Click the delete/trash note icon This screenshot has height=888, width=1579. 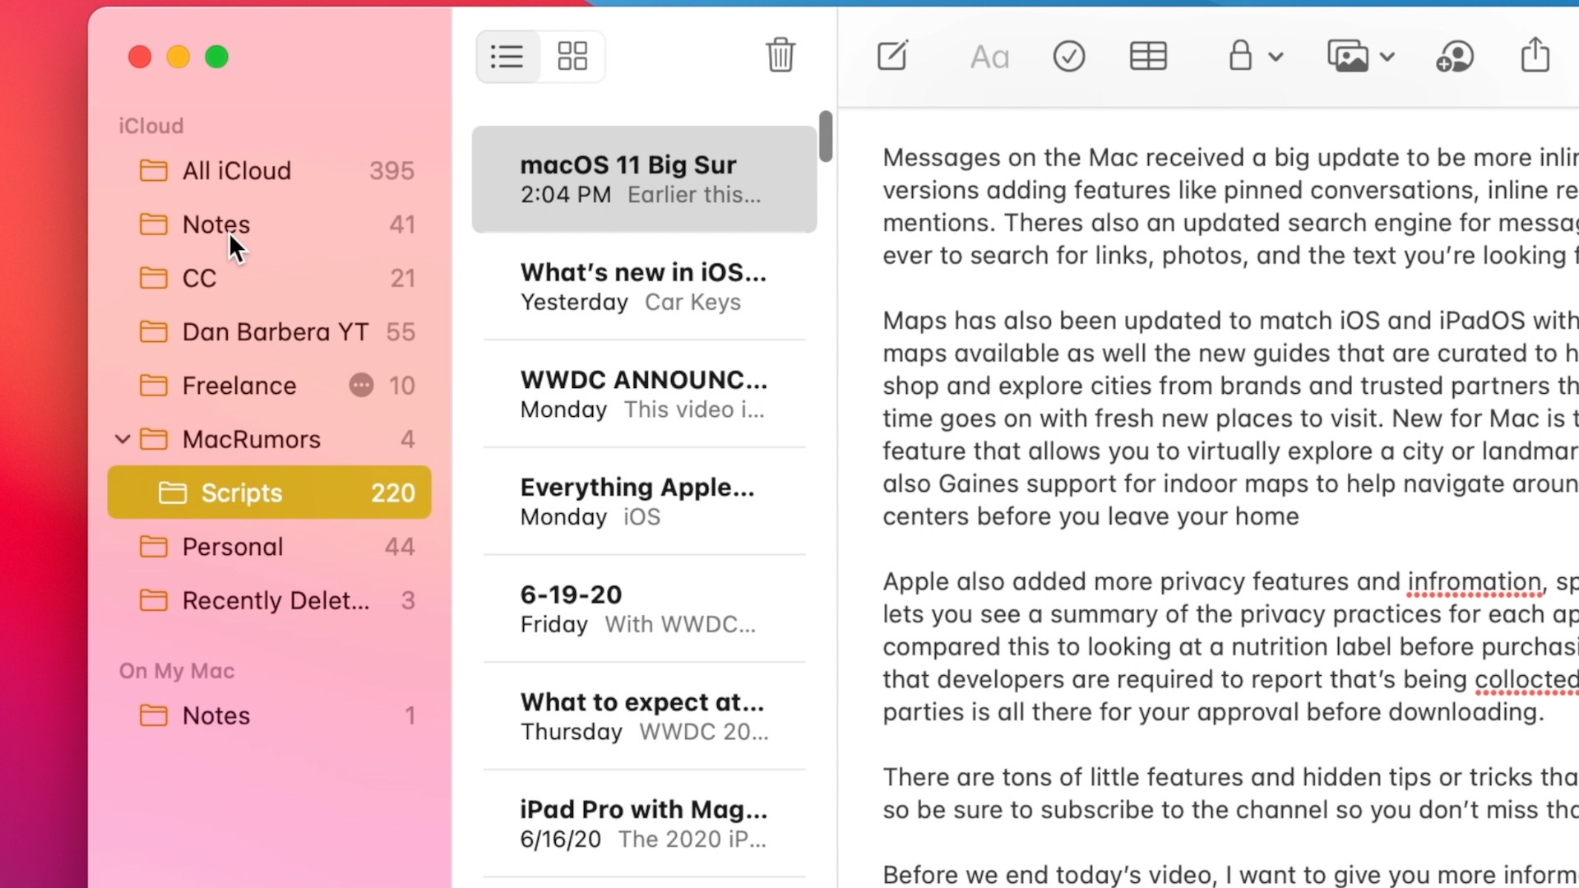click(x=780, y=55)
